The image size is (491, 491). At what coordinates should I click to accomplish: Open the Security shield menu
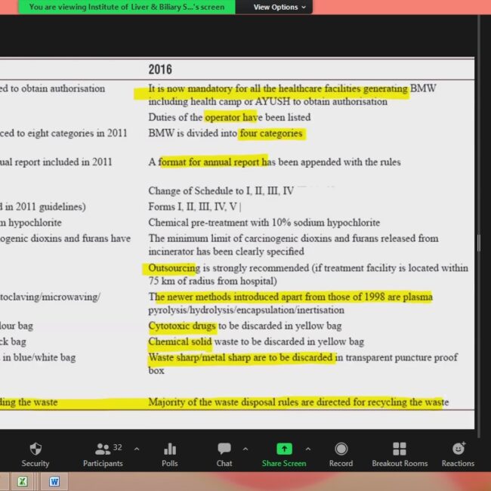click(x=35, y=454)
